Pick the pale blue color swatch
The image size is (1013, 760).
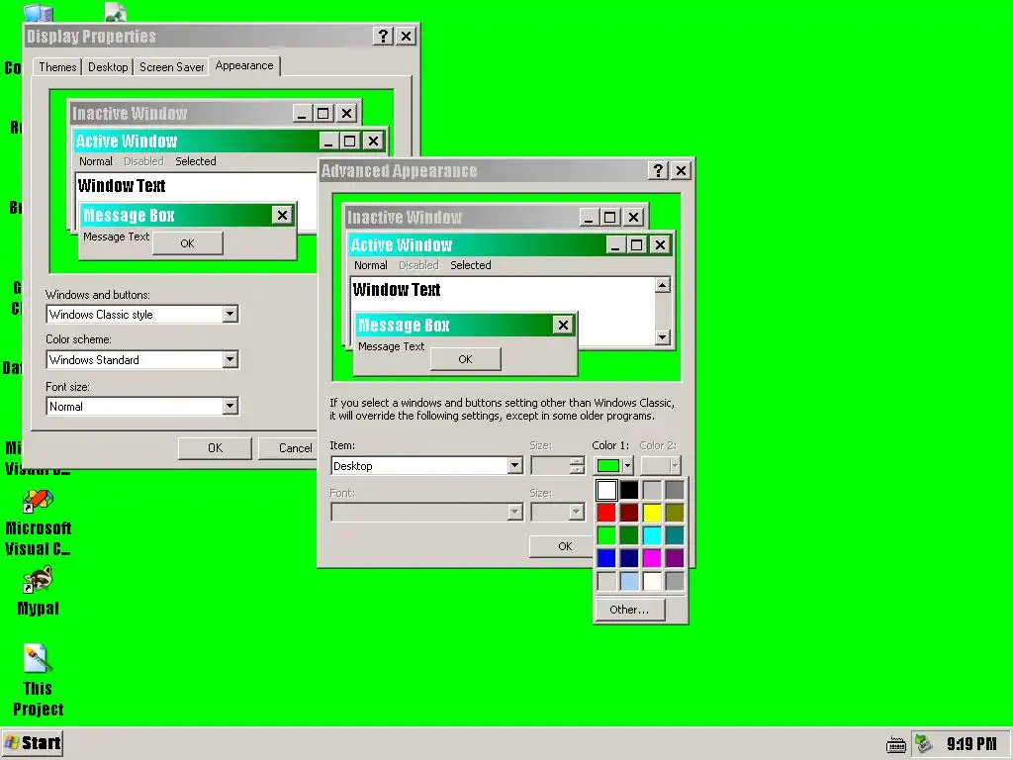[629, 580]
